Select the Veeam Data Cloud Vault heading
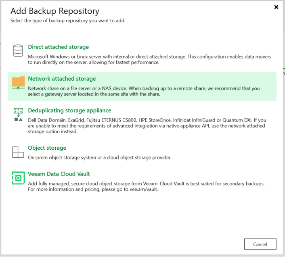Viewport: 285px width, 257px height. [59, 174]
